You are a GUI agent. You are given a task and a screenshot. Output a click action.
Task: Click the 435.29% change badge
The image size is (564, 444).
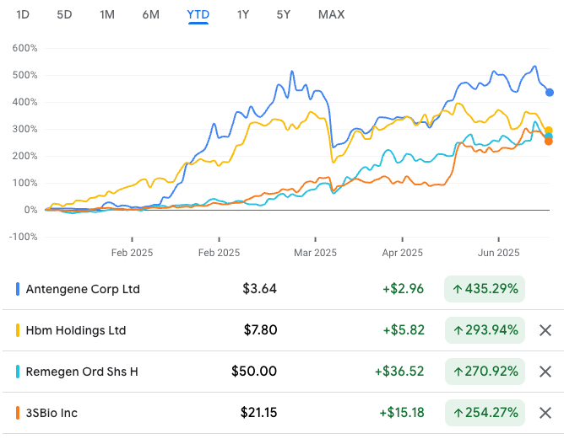(x=485, y=289)
